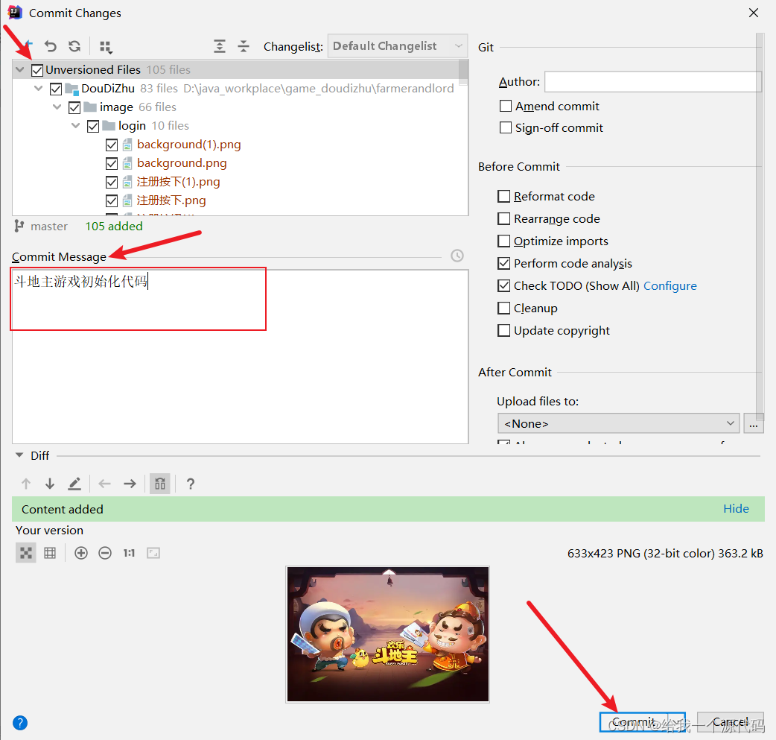Open help with the blue question icon

pos(20,723)
